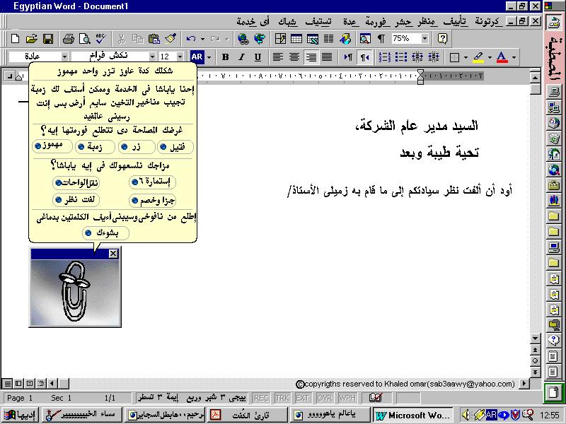Pick the بشوءك option in assistant balloon
The width and height of the screenshot is (566, 424).
pyautogui.click(x=105, y=233)
